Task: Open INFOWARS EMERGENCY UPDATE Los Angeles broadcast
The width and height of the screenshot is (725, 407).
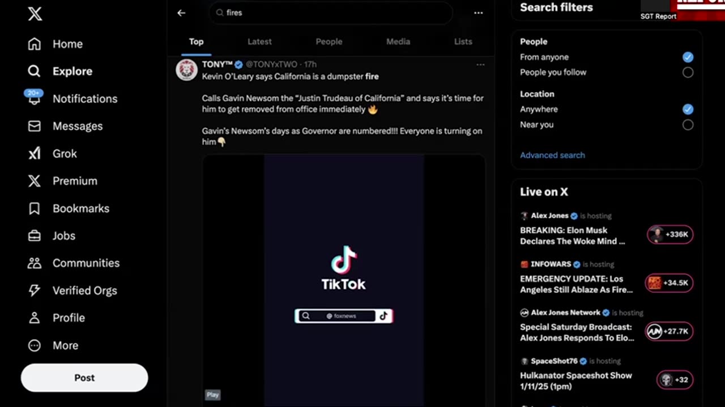Action: tap(577, 284)
